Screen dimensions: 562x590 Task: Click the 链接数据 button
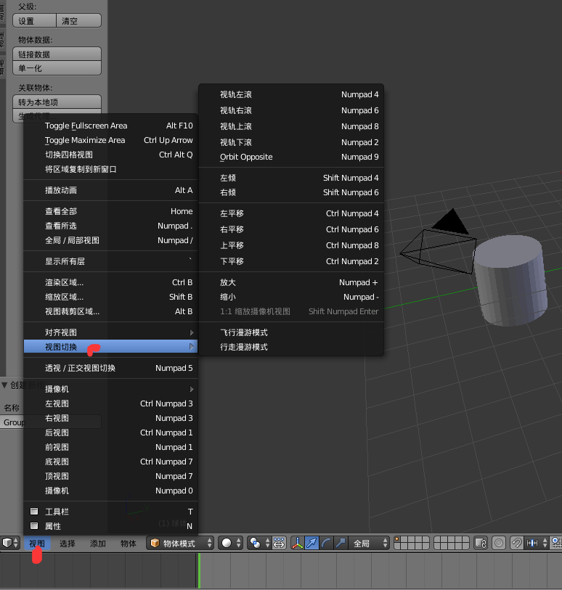(57, 54)
